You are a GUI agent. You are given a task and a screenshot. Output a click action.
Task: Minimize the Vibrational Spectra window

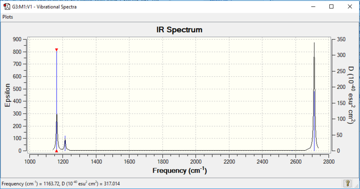313,7
